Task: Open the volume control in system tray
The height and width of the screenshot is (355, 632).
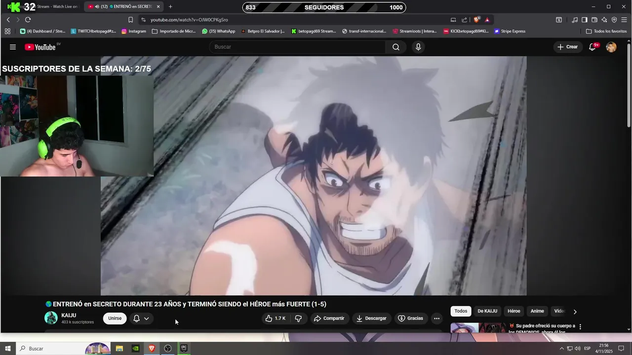Action: [578, 349]
